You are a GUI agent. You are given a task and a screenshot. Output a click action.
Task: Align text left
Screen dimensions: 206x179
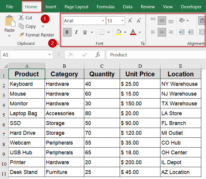153,32
